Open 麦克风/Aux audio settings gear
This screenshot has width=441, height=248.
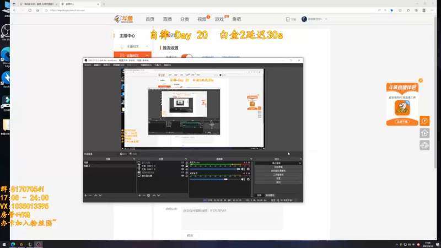[x=248, y=169]
